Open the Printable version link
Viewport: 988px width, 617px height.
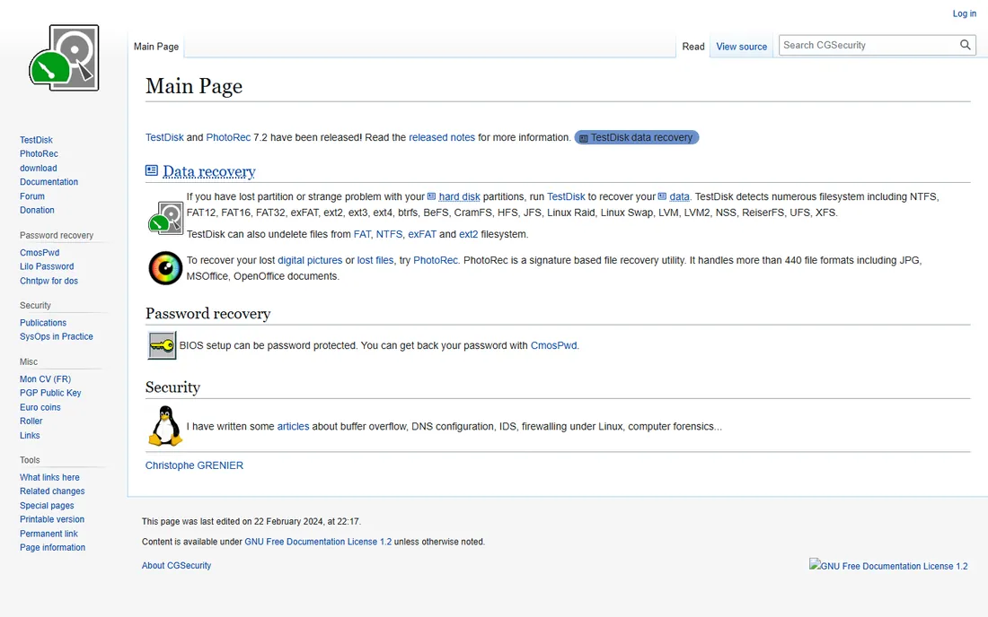tap(52, 519)
